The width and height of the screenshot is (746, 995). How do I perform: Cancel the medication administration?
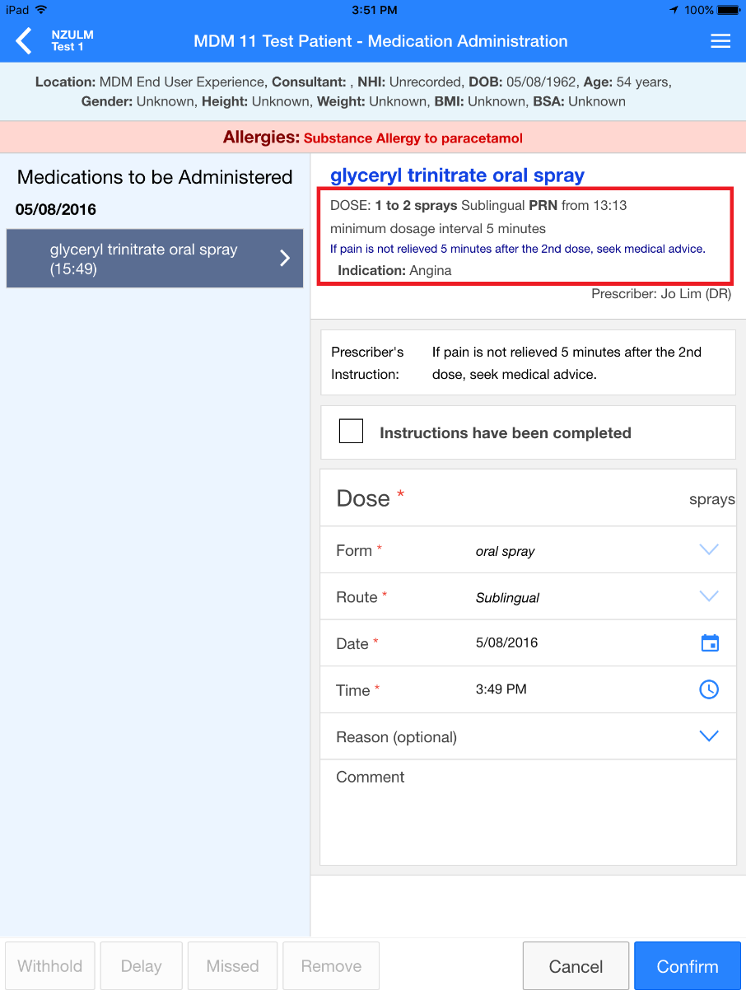tap(575, 965)
